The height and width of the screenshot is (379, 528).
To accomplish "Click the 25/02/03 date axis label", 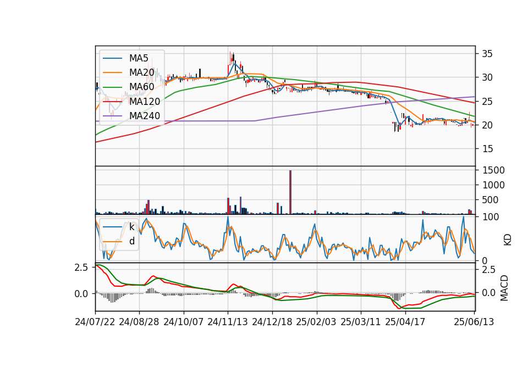I will click(x=316, y=322).
